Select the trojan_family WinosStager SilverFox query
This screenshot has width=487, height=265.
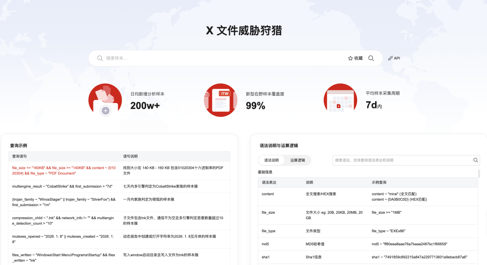click(64, 202)
